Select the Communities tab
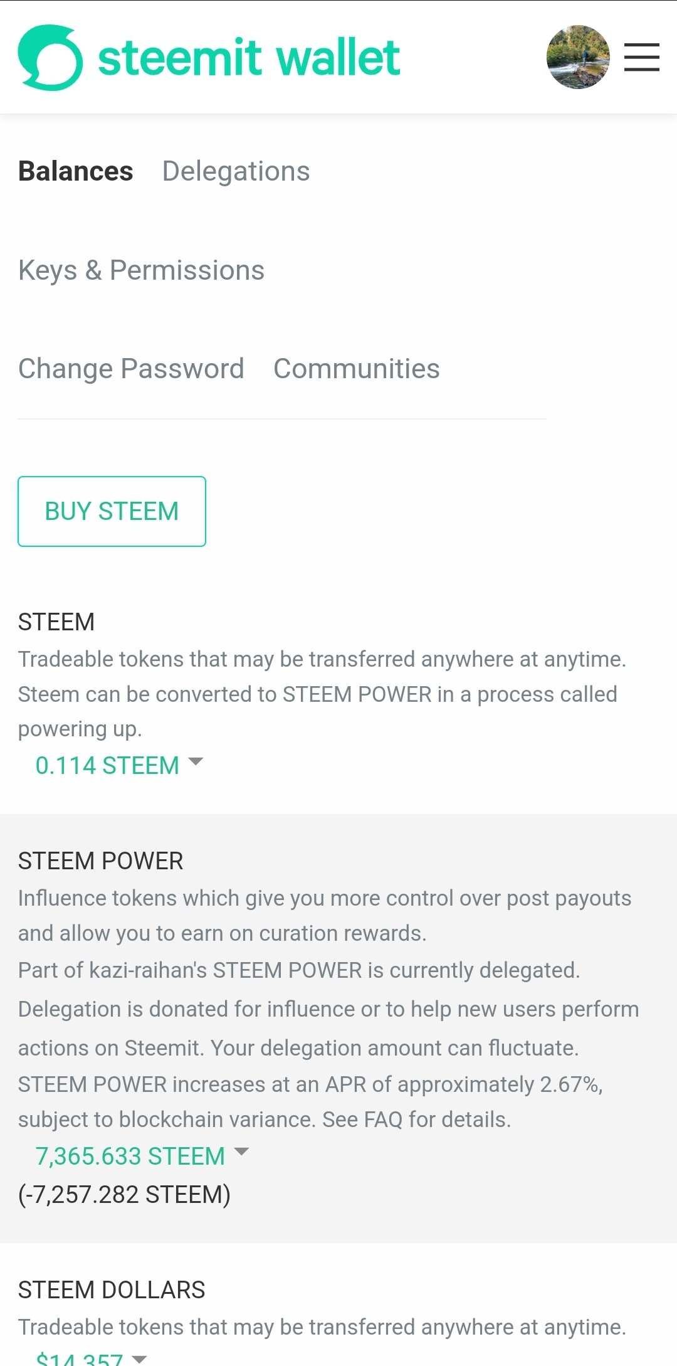The width and height of the screenshot is (677, 1366). [x=357, y=369]
